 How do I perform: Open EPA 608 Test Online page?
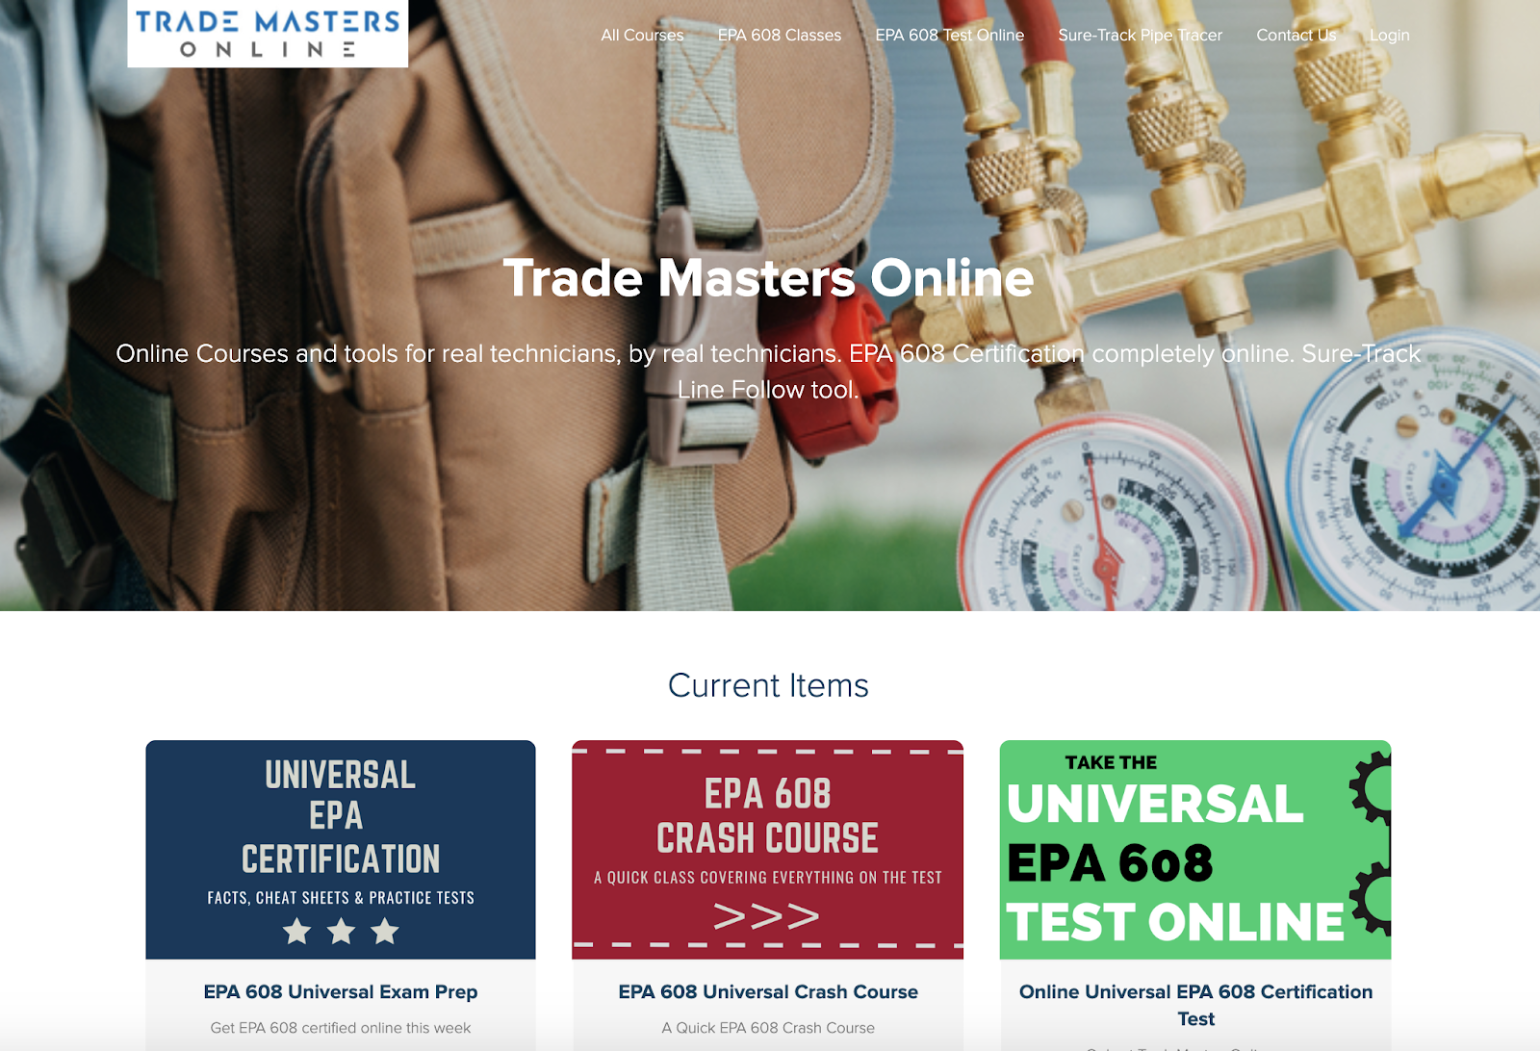pos(950,35)
